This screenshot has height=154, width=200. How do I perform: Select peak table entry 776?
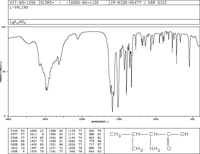coord(91,141)
